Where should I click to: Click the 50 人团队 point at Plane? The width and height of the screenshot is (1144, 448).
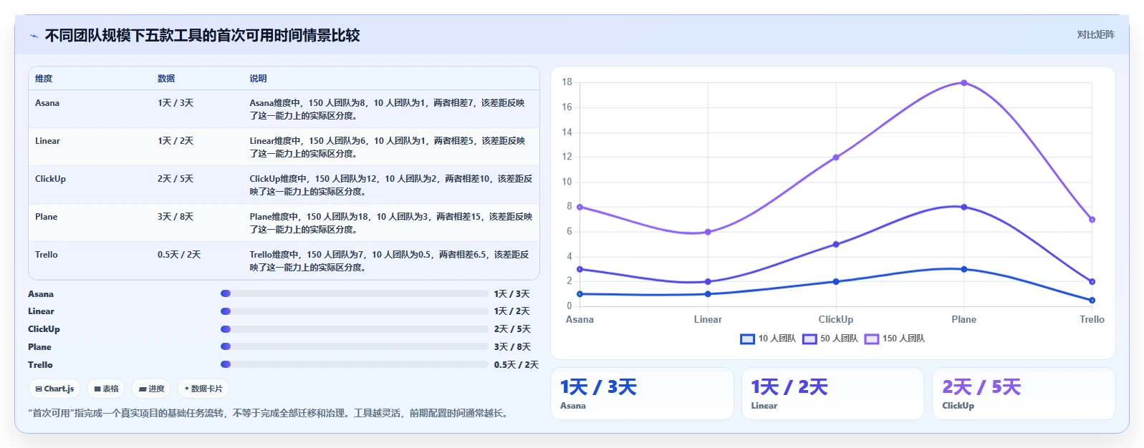963,208
